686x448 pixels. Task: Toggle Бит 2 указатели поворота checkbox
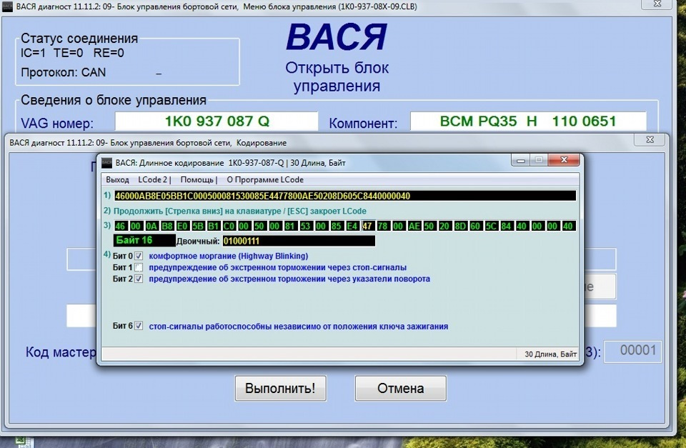(139, 279)
